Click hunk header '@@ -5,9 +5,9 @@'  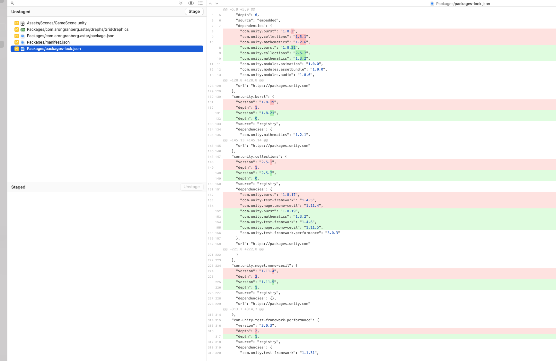click(x=239, y=10)
